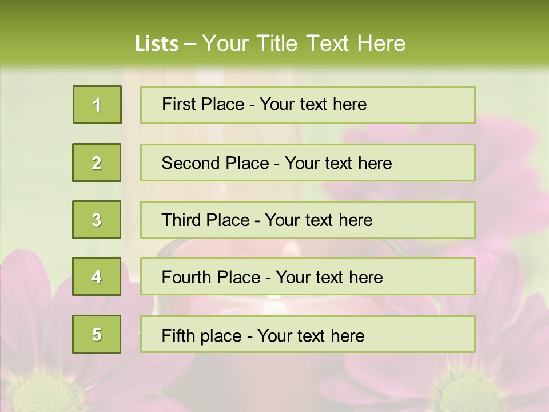Click the digit 1 label
Viewport: 549px width, 412px height.
(97, 105)
